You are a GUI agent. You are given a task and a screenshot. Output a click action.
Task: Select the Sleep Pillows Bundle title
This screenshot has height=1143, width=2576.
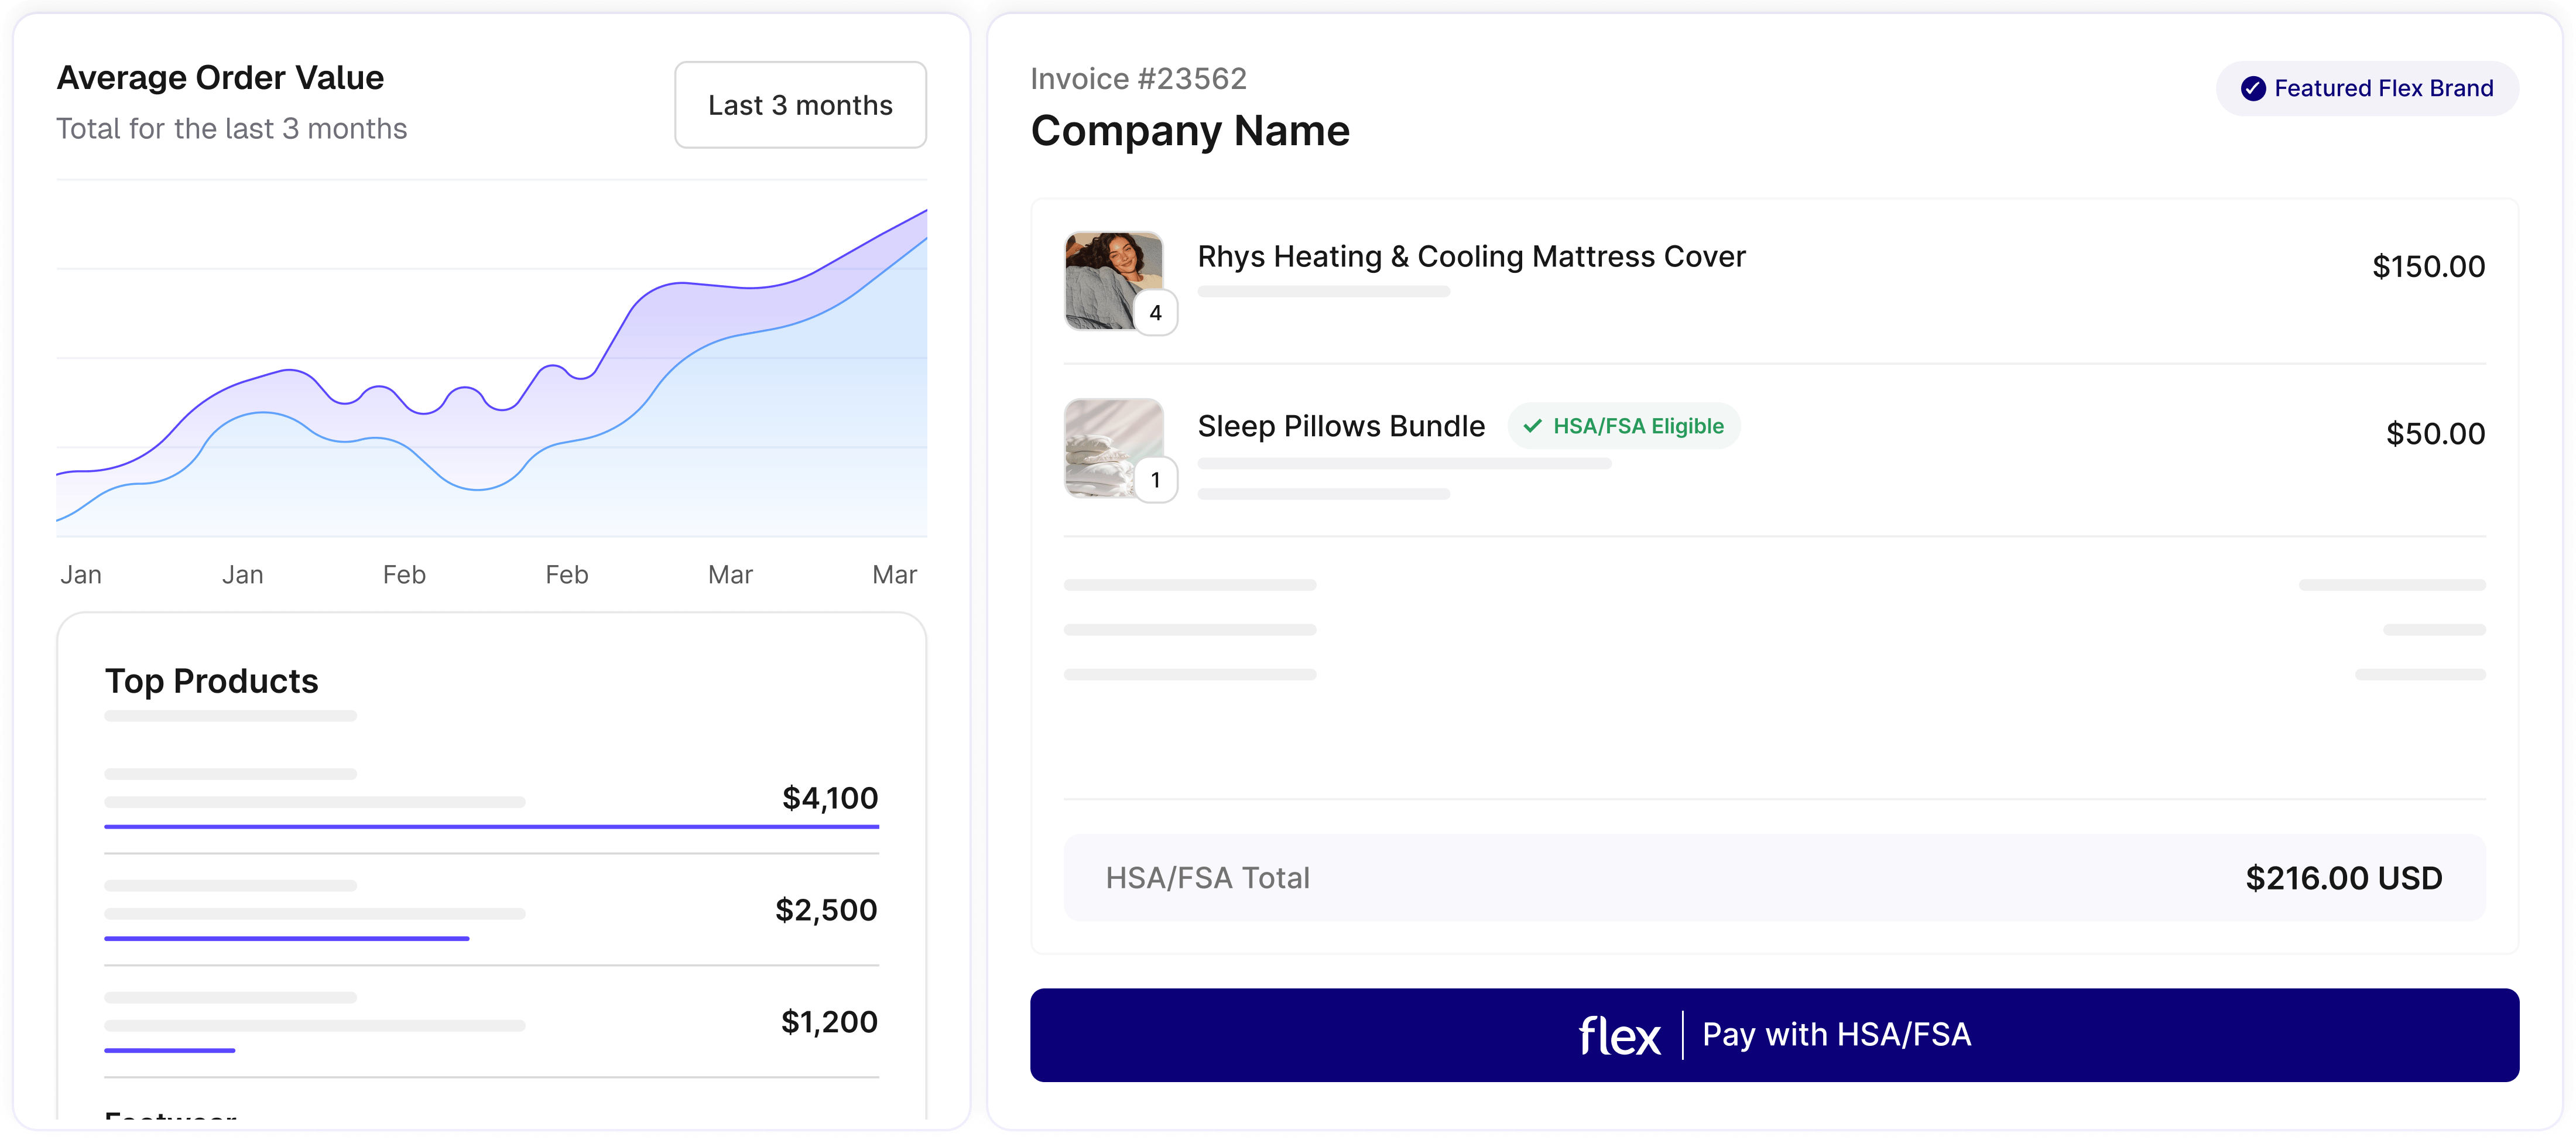1340,427
